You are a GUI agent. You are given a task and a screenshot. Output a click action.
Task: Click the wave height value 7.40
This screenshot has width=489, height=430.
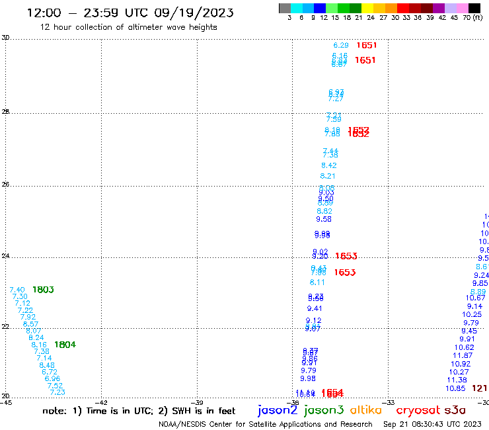click(x=17, y=290)
